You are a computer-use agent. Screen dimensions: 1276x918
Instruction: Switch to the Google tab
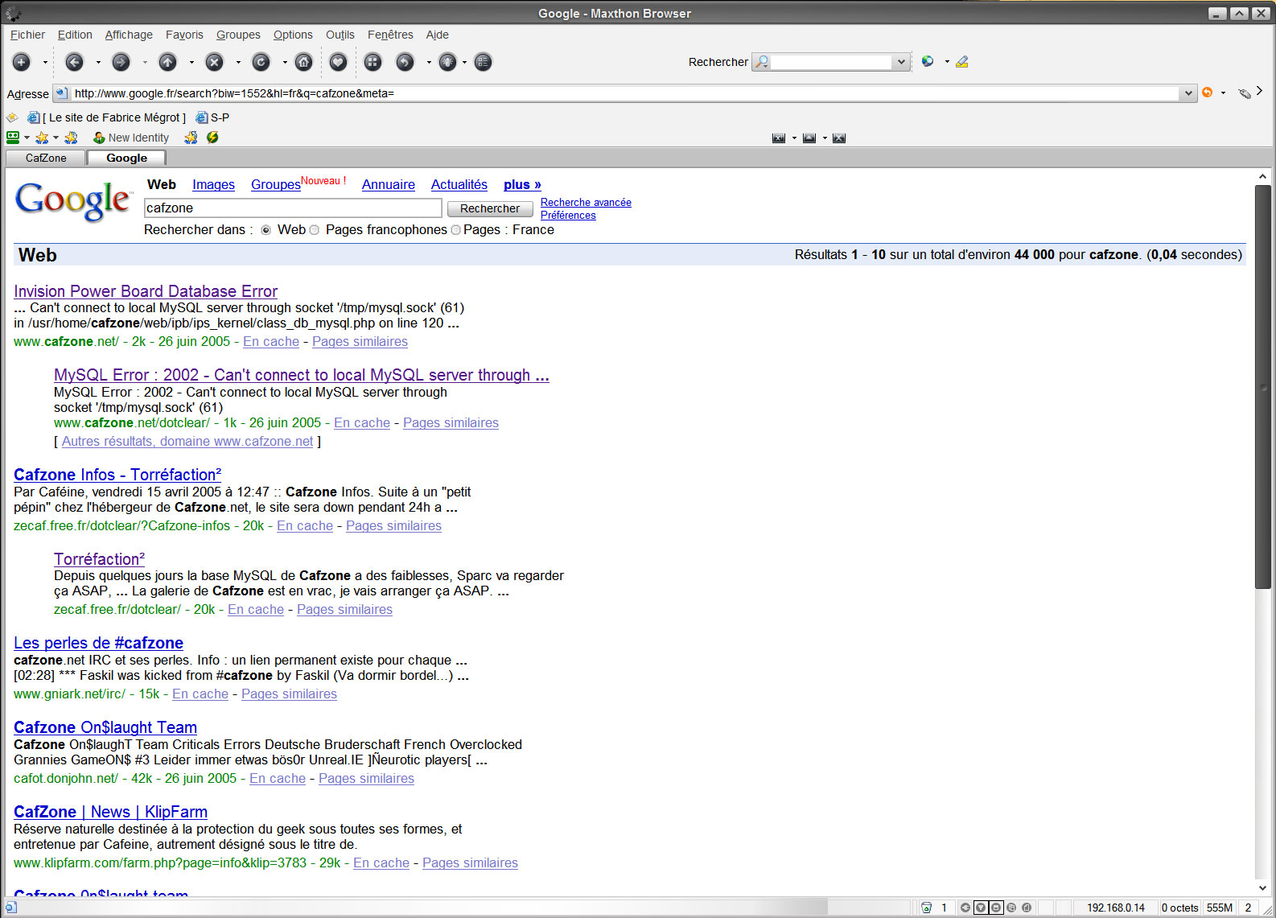[126, 158]
